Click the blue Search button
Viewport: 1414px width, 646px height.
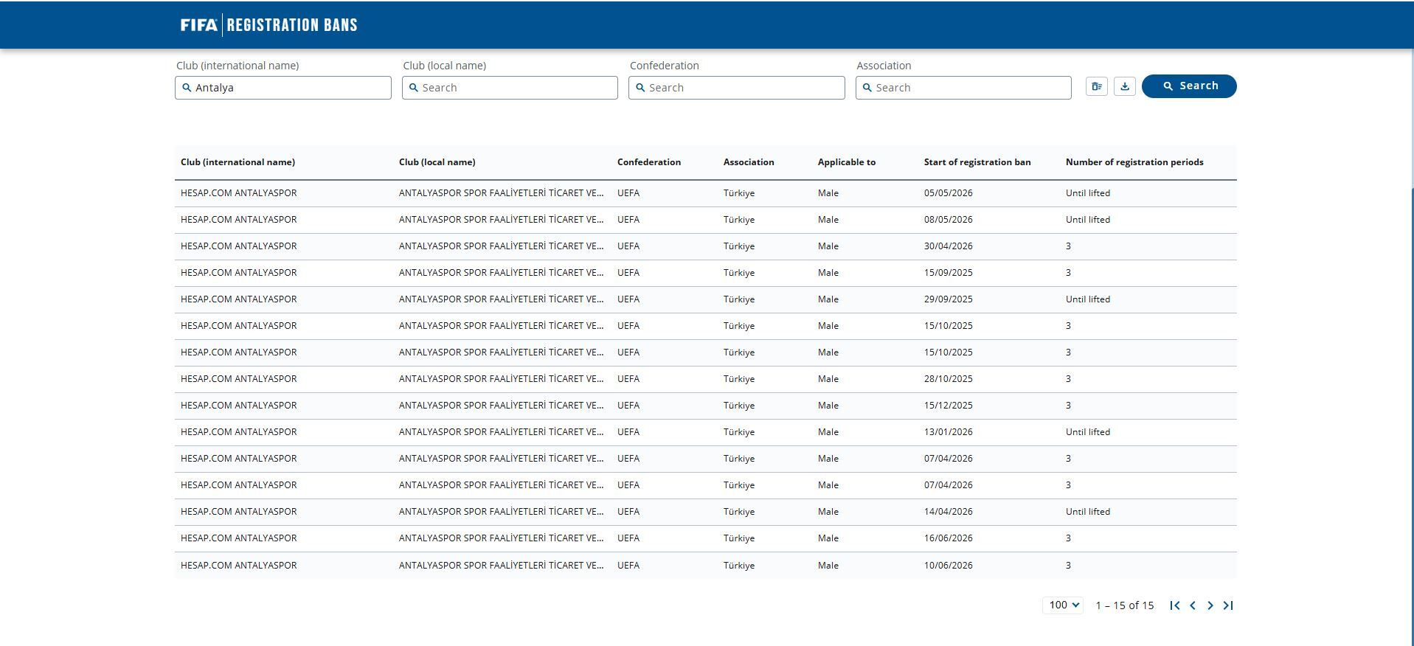(1189, 86)
